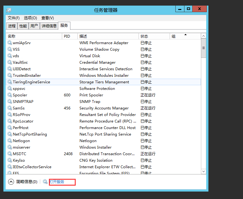This screenshot has height=199, width=243.
Task: Click the 正在运行 status of Spooler
Action: [x=148, y=95]
